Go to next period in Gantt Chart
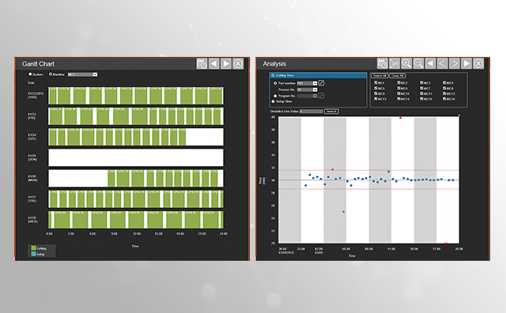The height and width of the screenshot is (313, 506). click(226, 63)
